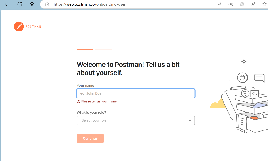Click the POSTMAN wordmark text
Screen dimensions: 271x161
[x=34, y=26]
